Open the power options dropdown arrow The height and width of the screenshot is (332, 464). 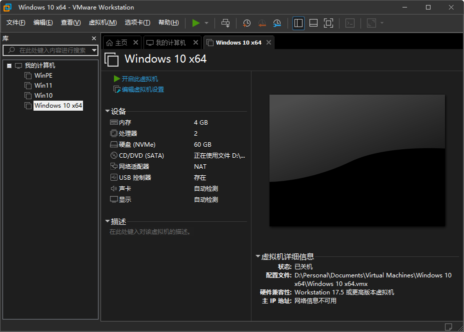[206, 23]
